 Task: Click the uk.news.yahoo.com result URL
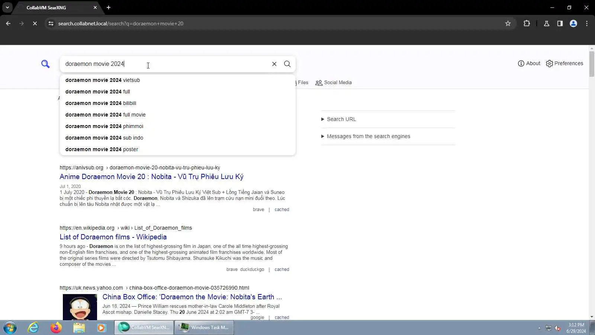[154, 288]
